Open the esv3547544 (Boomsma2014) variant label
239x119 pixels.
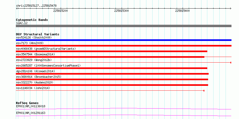pos(35,54)
